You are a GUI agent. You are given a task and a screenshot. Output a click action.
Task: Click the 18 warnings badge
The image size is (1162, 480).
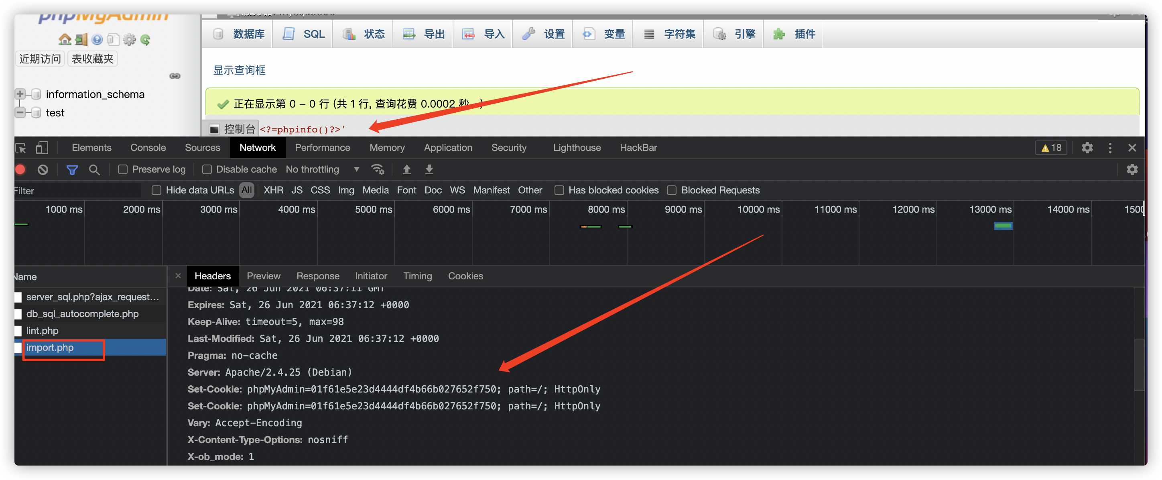1051,148
